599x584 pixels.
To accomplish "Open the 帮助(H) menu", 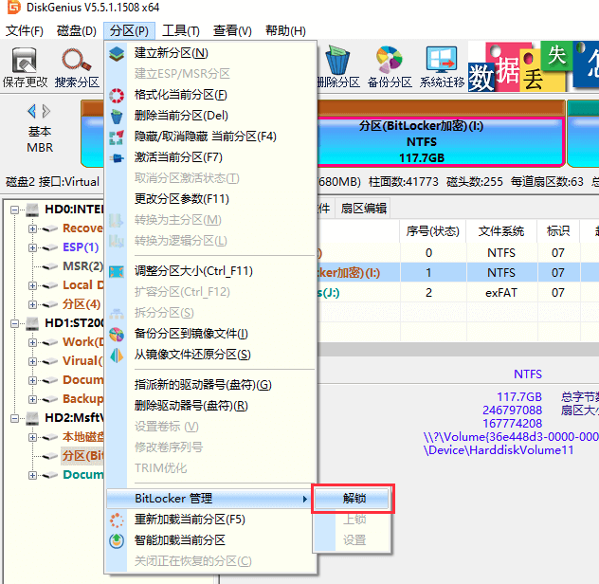I will [285, 30].
